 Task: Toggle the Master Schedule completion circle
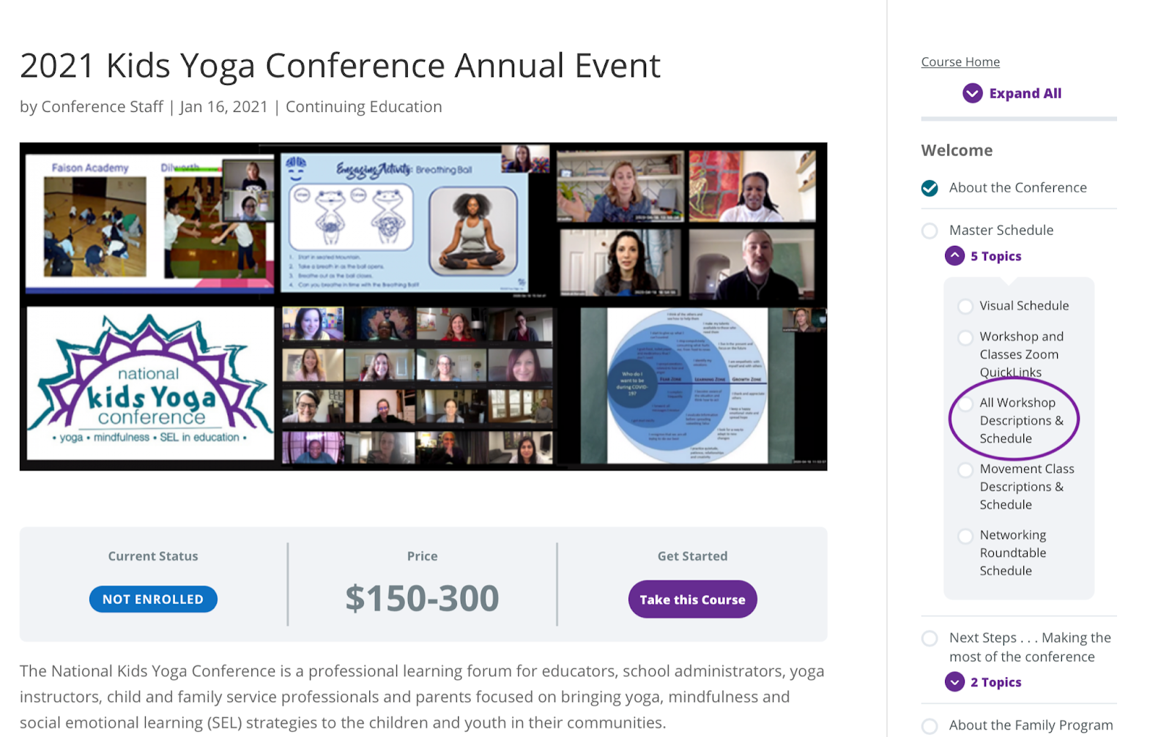click(930, 231)
